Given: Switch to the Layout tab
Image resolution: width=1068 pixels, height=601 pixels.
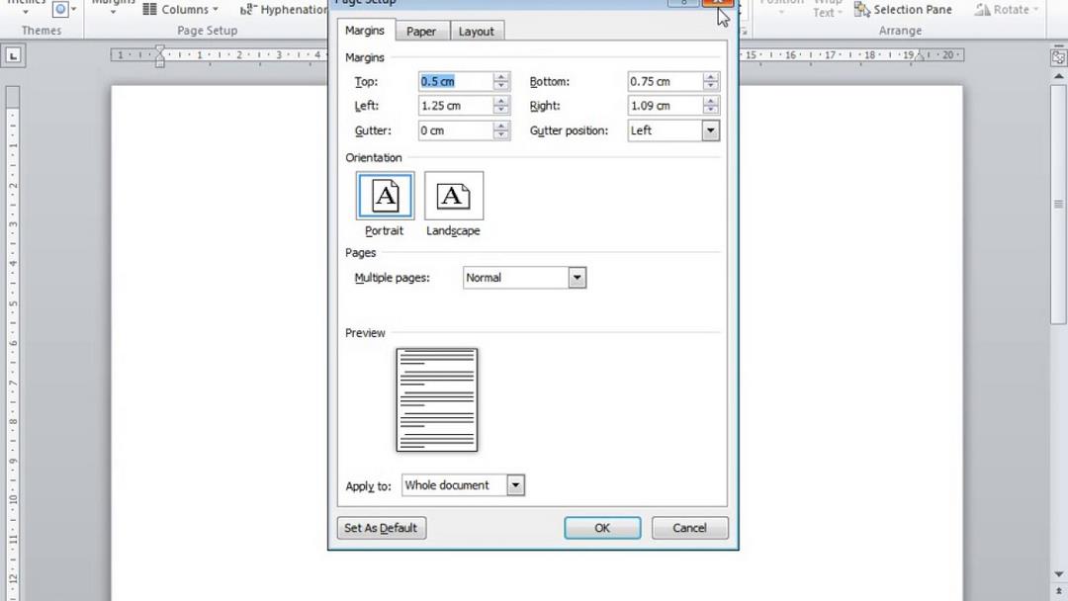Looking at the screenshot, I should [x=476, y=32].
